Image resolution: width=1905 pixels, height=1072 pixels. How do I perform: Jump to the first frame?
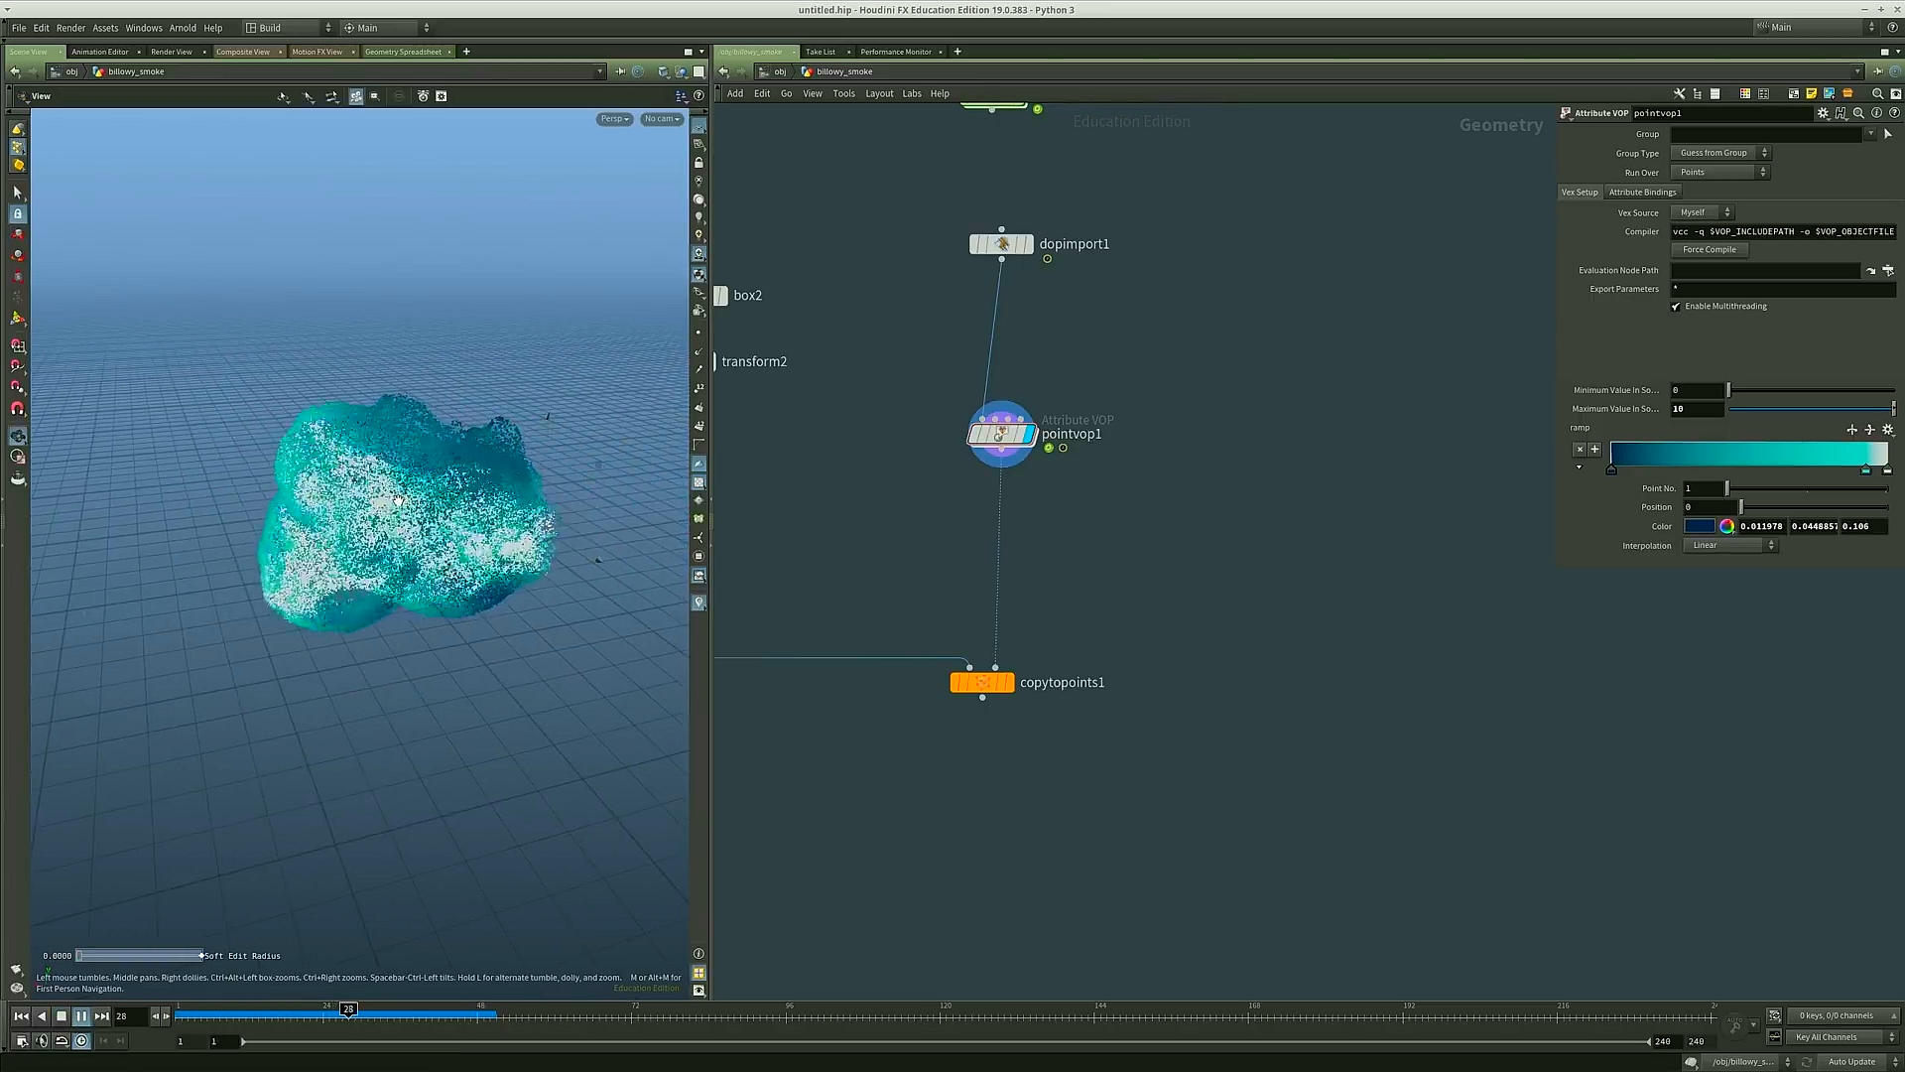[x=21, y=1015]
